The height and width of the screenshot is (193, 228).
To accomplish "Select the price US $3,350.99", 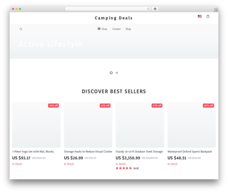I will (128, 158).
